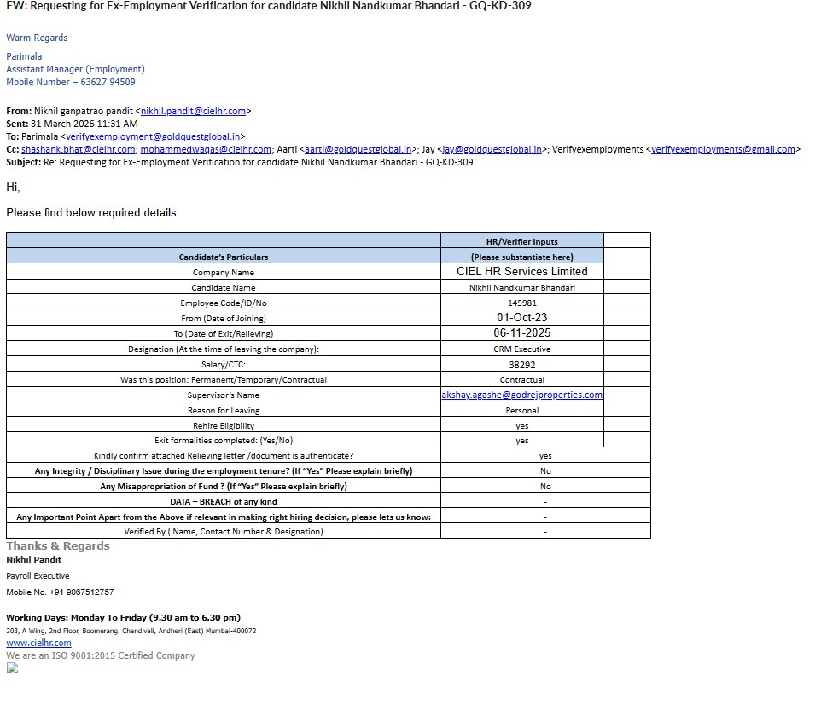
Task: Click Candidate's Particulars column header
Action: [224, 257]
